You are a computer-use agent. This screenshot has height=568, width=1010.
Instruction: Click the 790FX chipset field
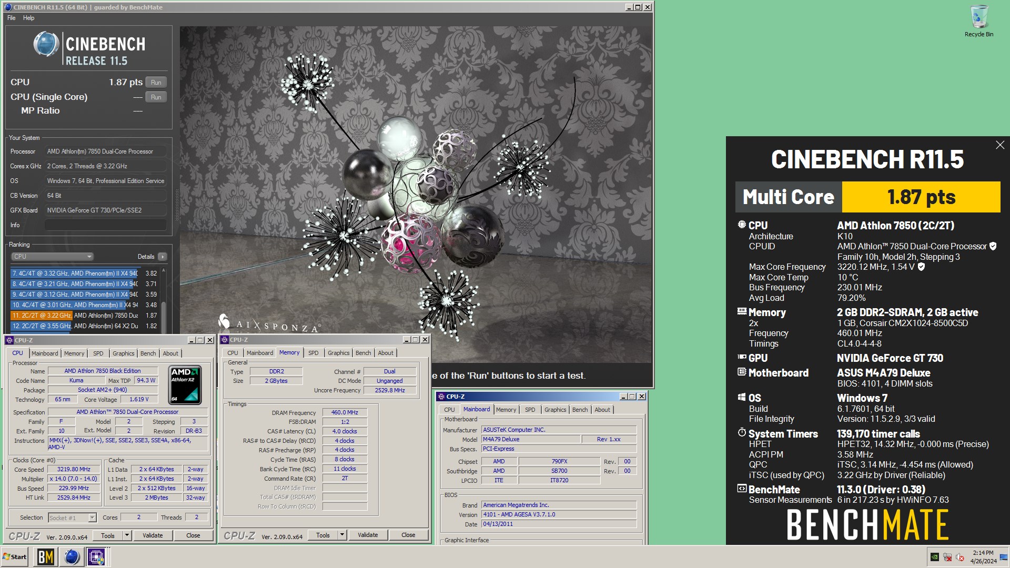(x=559, y=461)
